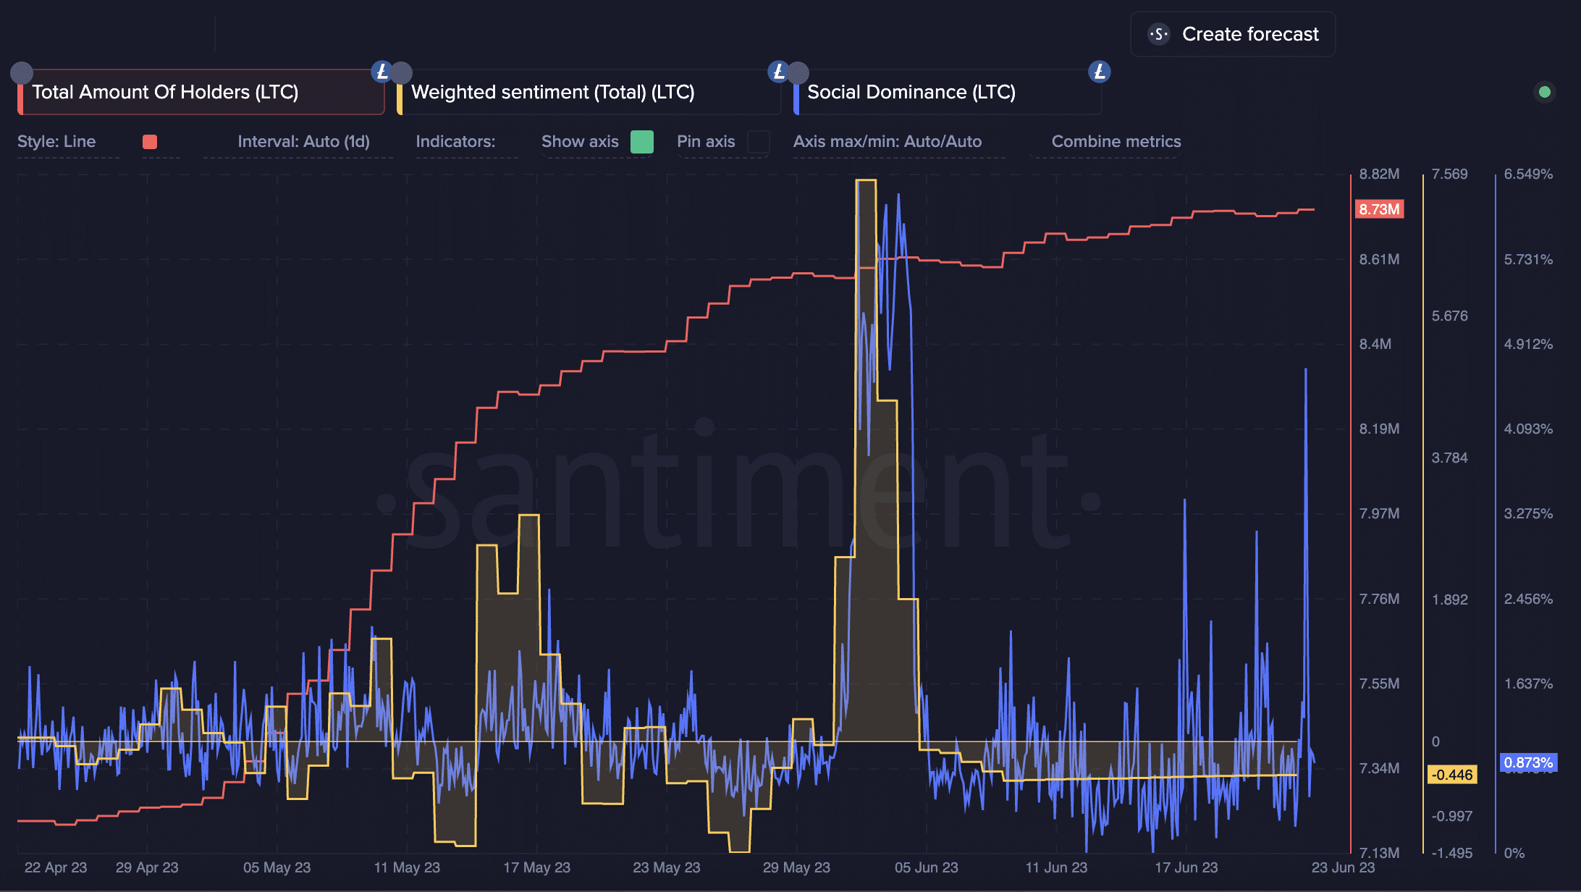
Task: Click gray circle handle on Holders metric
Action: [22, 72]
